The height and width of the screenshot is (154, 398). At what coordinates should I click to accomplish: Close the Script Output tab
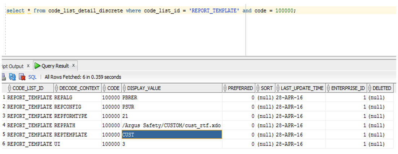tap(28, 66)
